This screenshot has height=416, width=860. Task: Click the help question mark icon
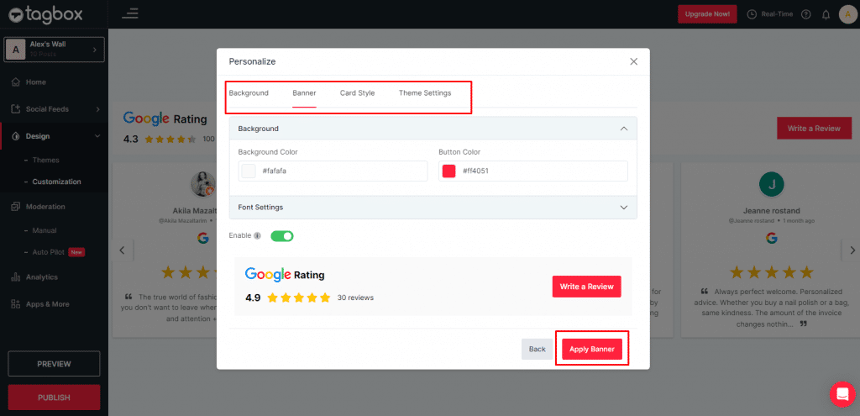[x=806, y=14]
